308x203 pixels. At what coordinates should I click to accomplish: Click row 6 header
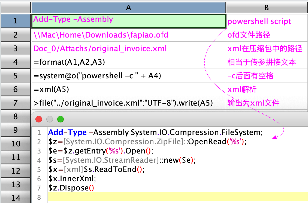pyautogui.click(x=16, y=89)
